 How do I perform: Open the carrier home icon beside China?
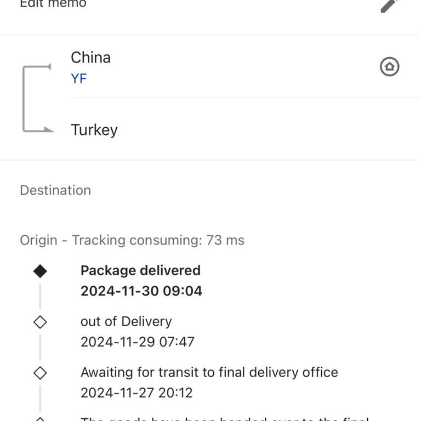pyautogui.click(x=389, y=67)
